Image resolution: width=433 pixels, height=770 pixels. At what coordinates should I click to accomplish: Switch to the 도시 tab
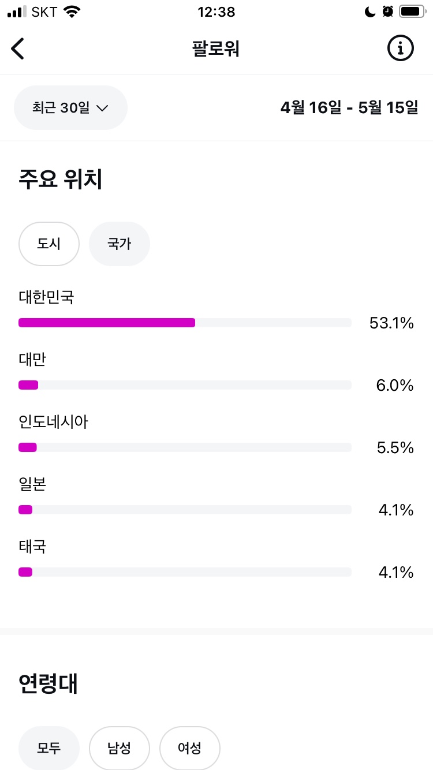[x=49, y=244]
